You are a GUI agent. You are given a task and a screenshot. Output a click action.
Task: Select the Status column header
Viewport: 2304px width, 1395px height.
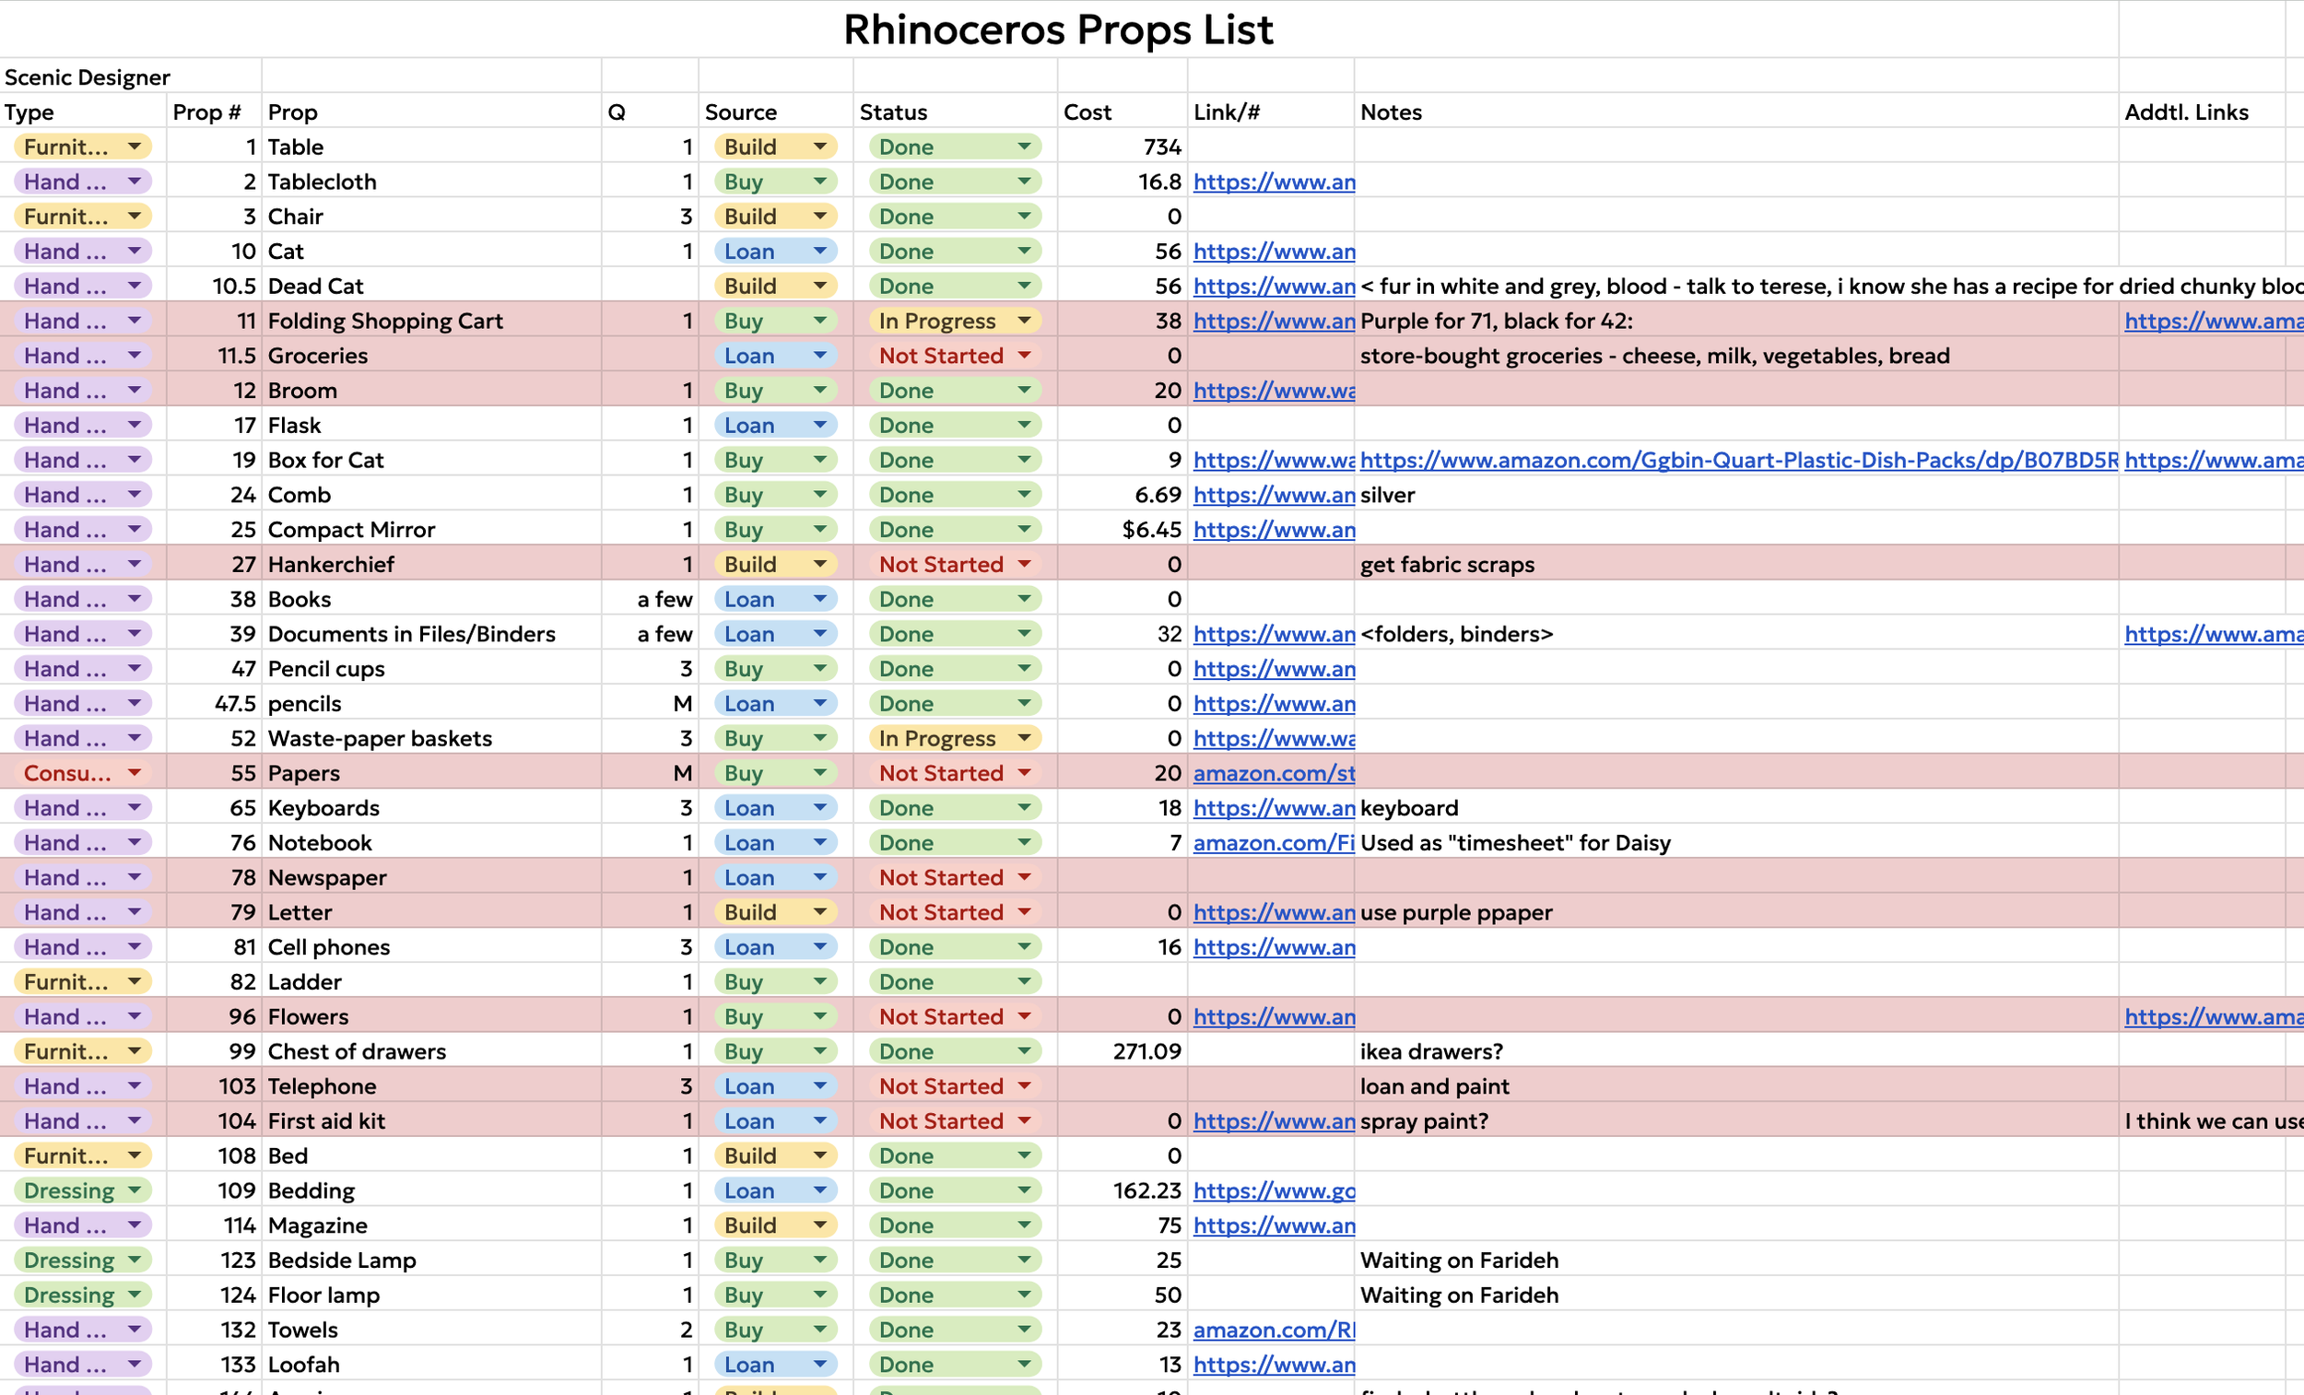pos(955,112)
